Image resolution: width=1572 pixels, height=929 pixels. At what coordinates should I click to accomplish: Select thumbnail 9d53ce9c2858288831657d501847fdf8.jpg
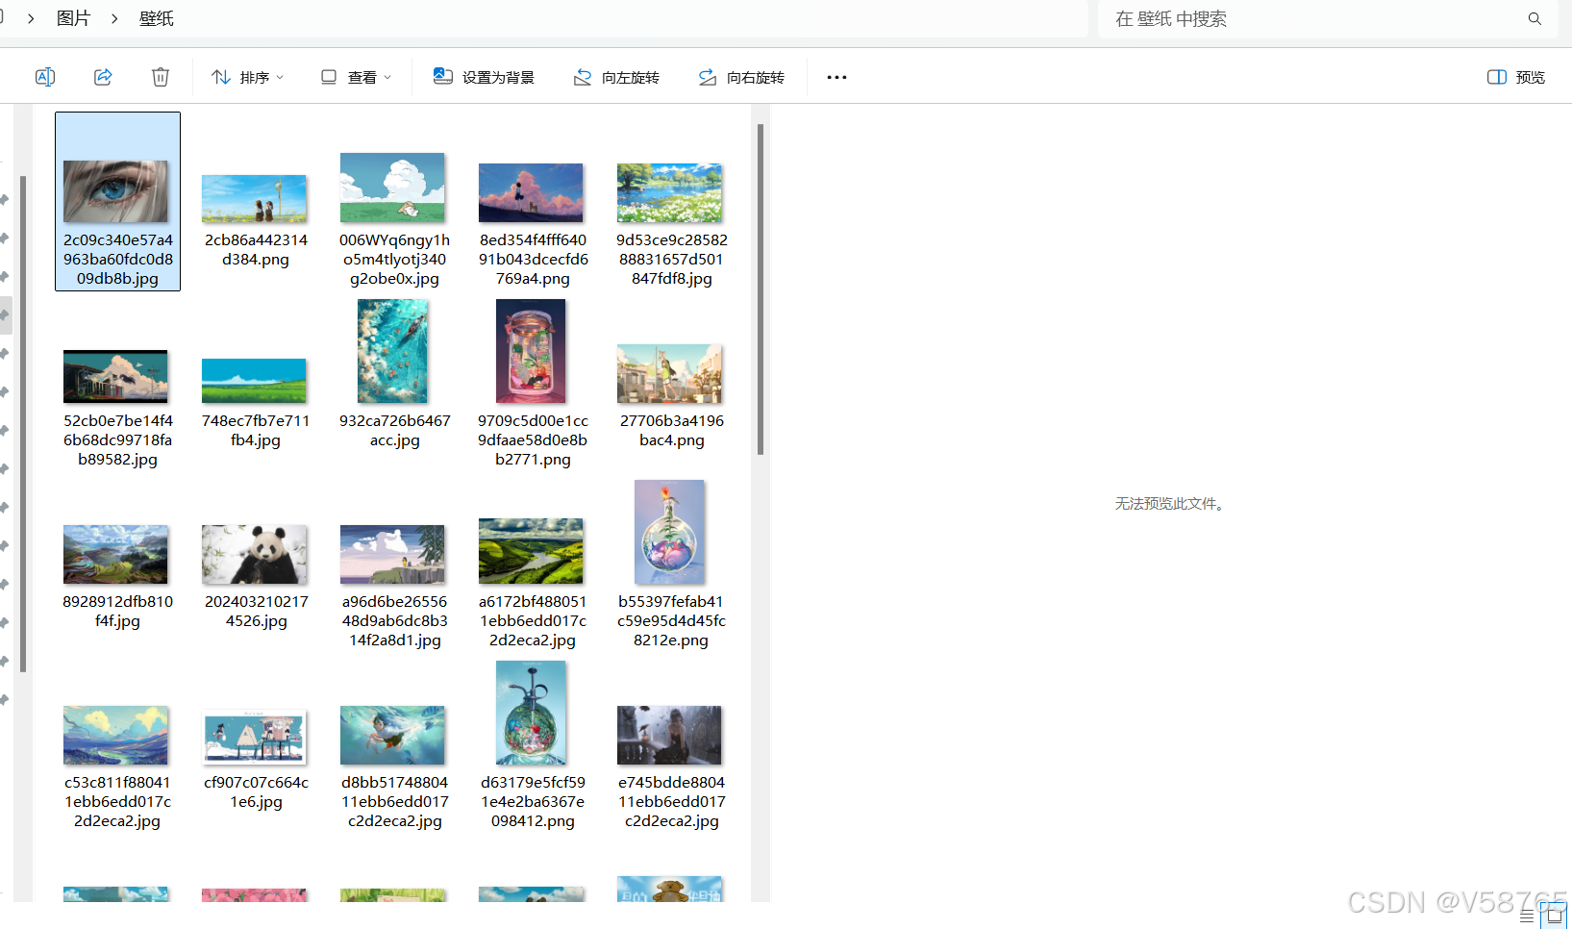(669, 192)
